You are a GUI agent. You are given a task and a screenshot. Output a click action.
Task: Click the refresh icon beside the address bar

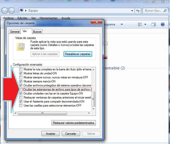(138, 11)
